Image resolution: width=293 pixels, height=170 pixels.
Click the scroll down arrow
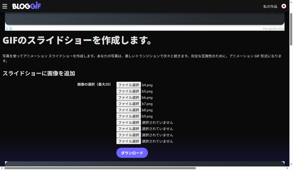291,165
